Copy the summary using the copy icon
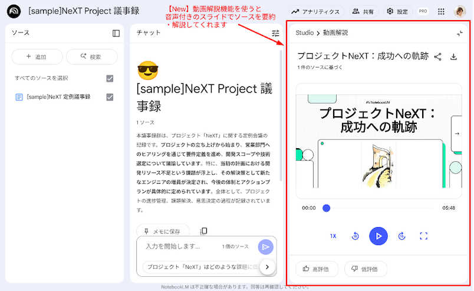Screen dimensions: 474x291 click(x=204, y=231)
